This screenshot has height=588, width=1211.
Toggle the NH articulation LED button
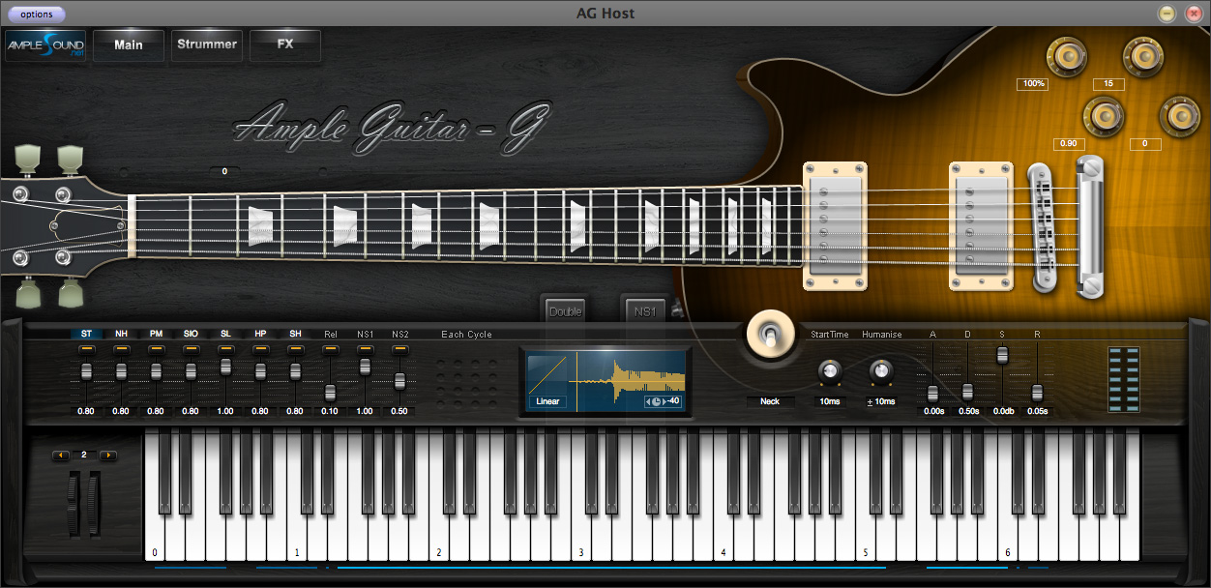pyautogui.click(x=121, y=347)
